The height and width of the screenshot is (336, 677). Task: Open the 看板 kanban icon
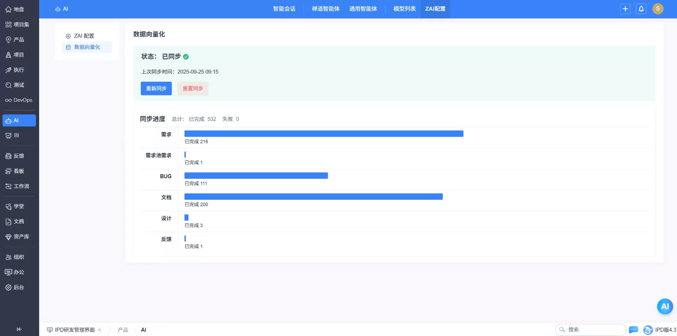[8, 171]
